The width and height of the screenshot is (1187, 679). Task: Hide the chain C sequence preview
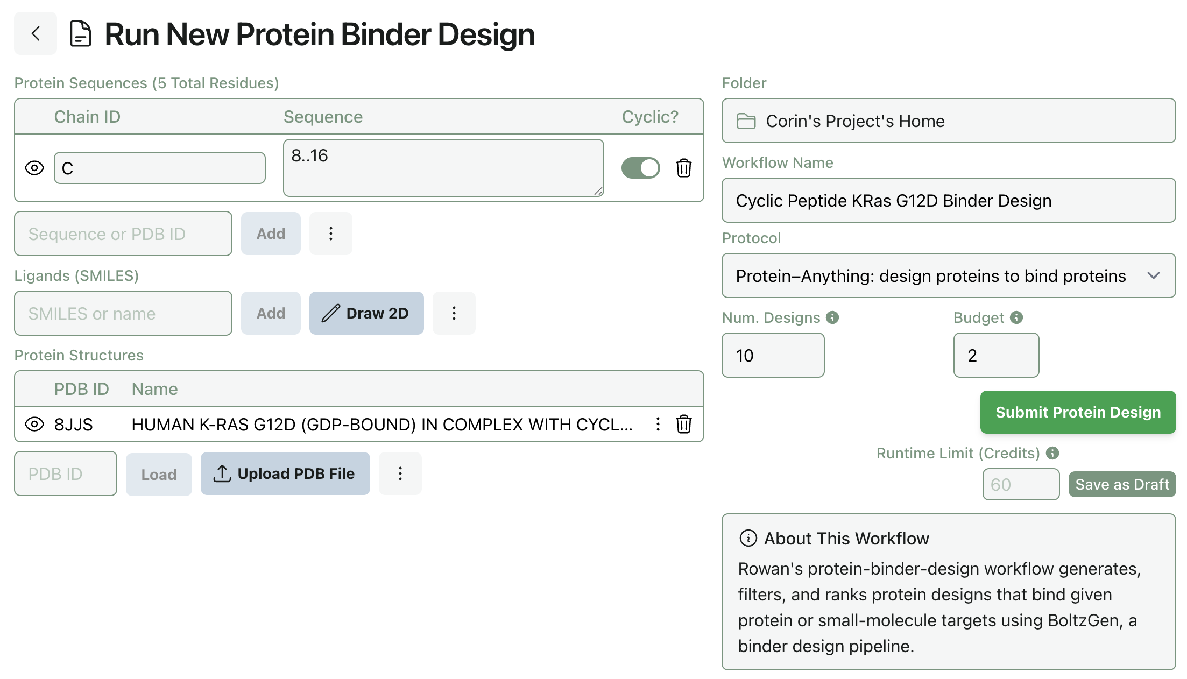[34, 168]
